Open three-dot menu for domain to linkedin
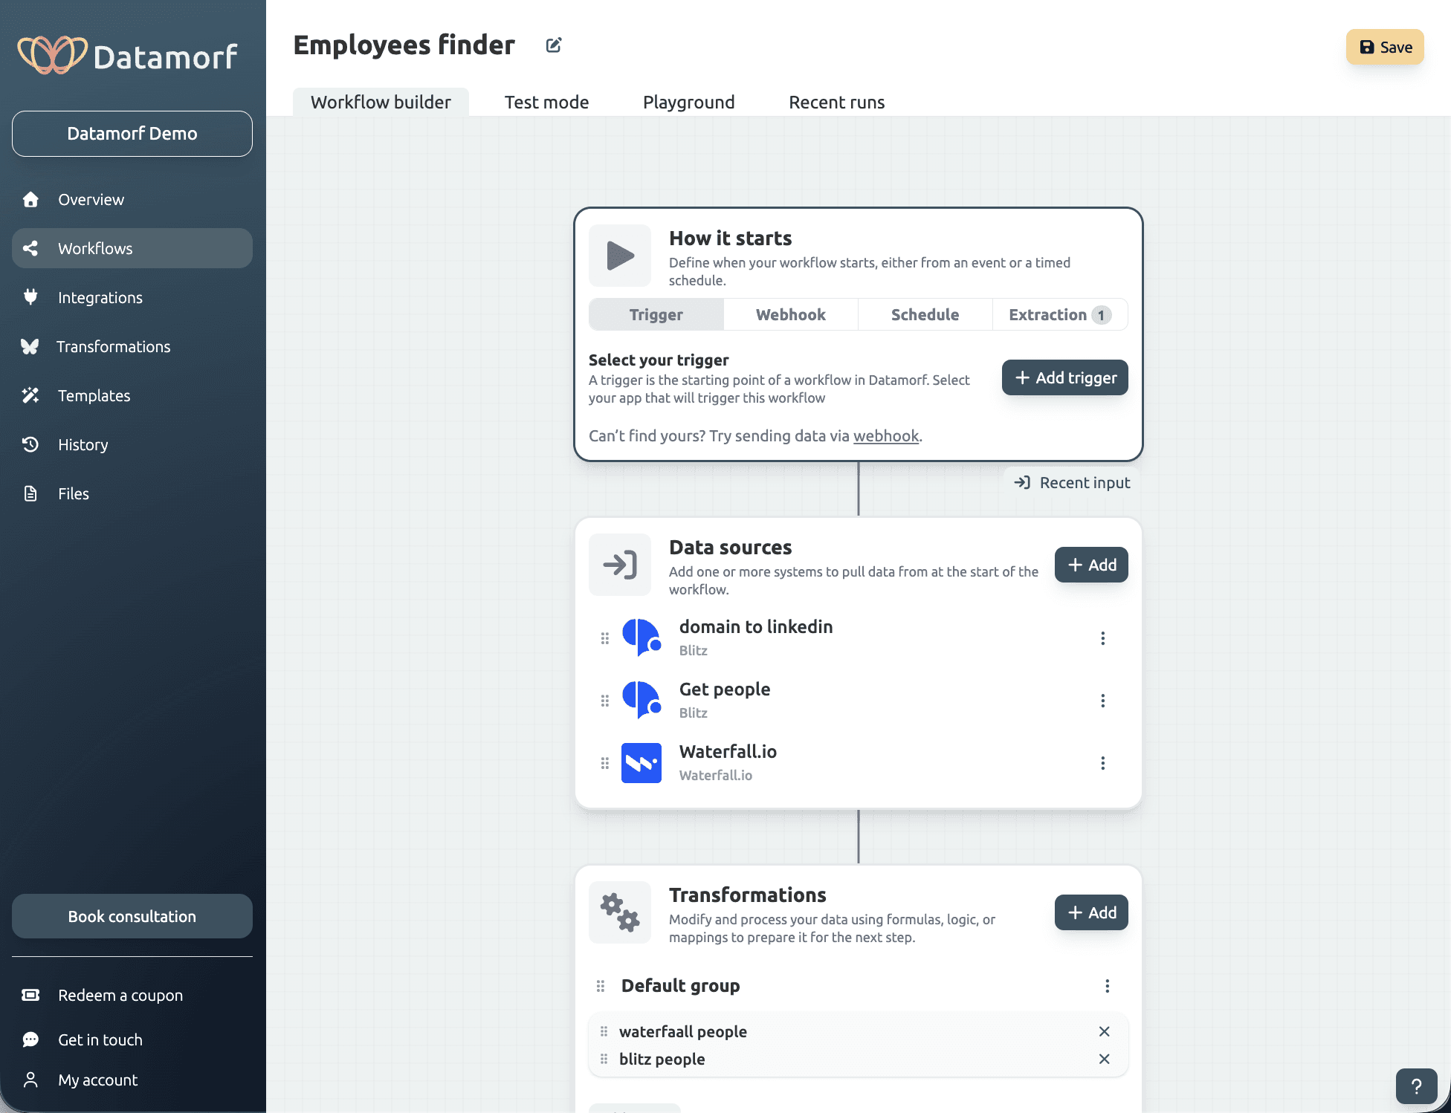This screenshot has height=1113, width=1451. (x=1102, y=638)
